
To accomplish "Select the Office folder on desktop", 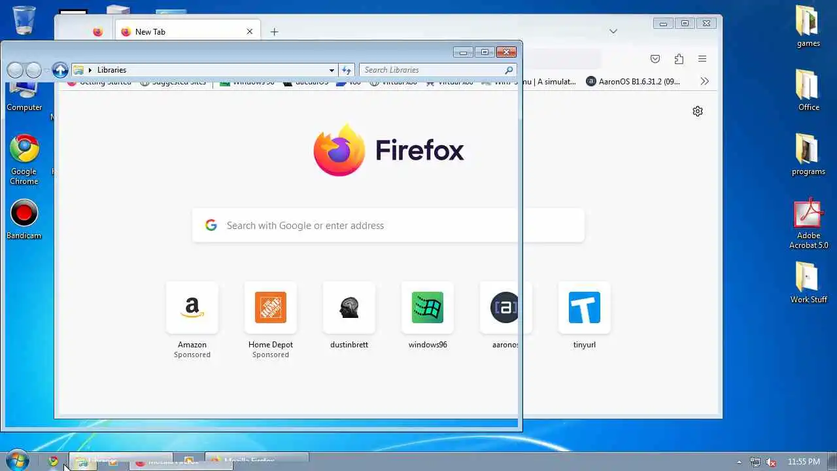I will [x=808, y=90].
